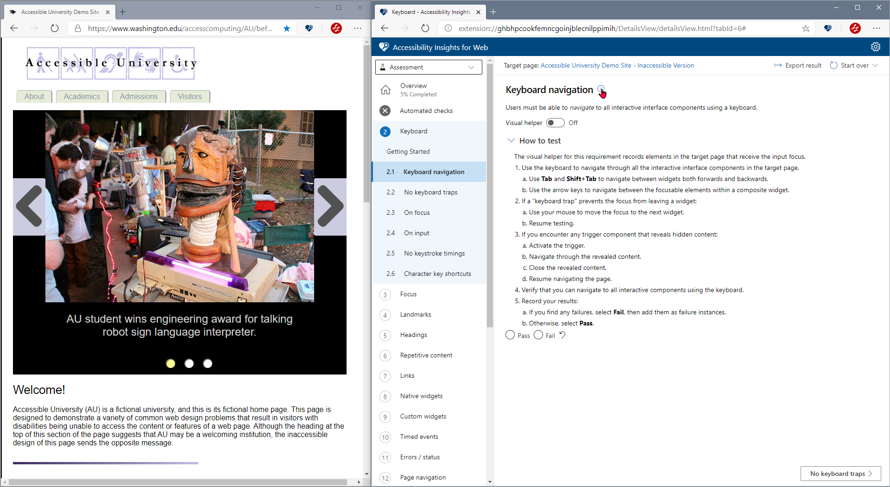The width and height of the screenshot is (890, 487).
Task: Select 2.5 No keystroke timings item
Action: click(x=429, y=253)
